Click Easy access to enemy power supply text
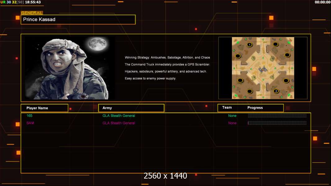The image size is (331, 186). tap(150, 78)
